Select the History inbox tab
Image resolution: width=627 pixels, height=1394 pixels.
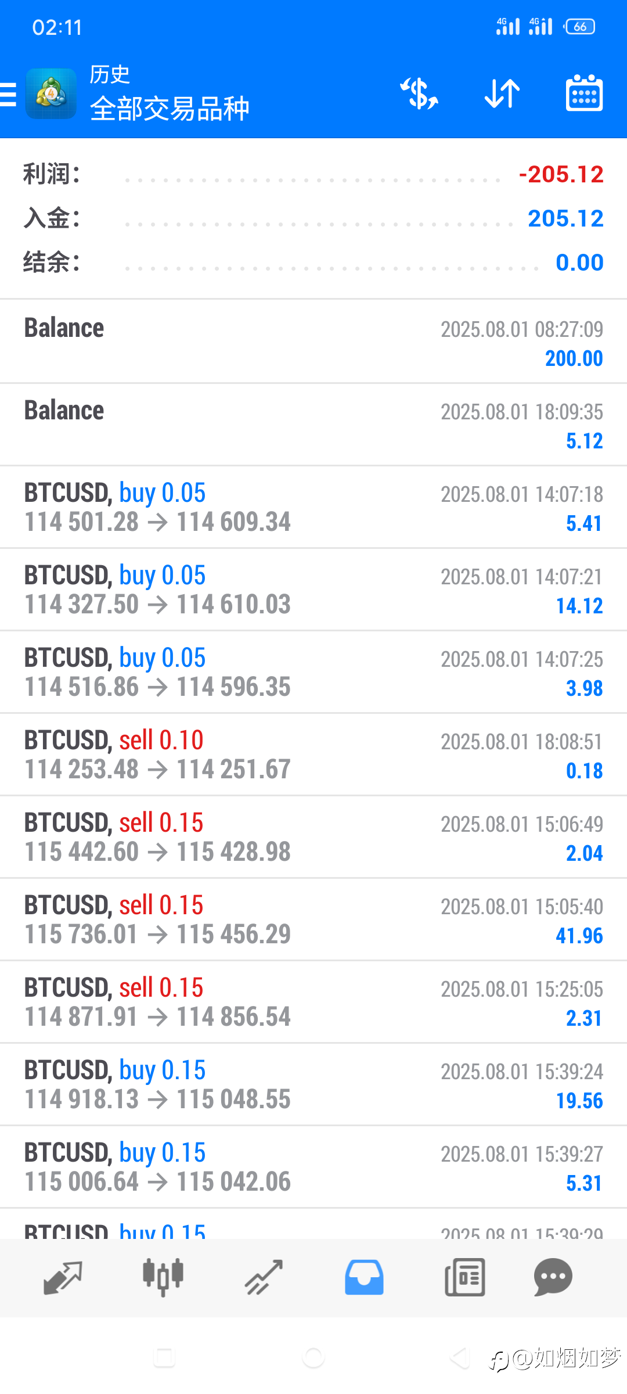coord(364,1277)
